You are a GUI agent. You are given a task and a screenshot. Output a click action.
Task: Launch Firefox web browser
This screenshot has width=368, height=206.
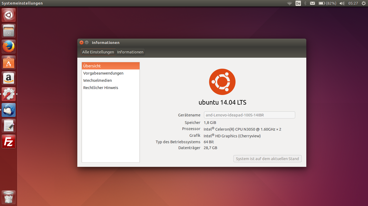click(x=9, y=47)
